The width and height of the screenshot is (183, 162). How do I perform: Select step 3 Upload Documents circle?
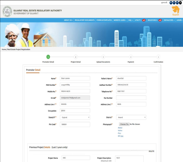[x=103, y=57]
